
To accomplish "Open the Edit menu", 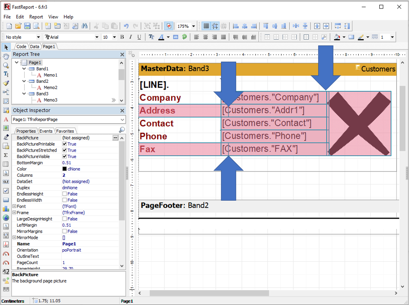I will pyautogui.click(x=20, y=17).
